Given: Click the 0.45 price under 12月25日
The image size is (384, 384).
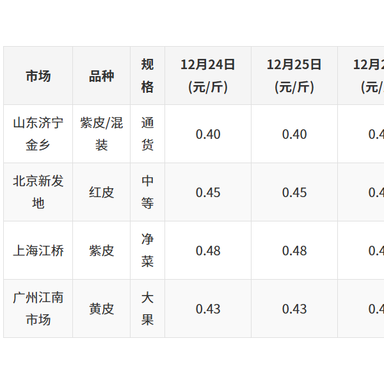Looking at the screenshot, I should tap(294, 192).
